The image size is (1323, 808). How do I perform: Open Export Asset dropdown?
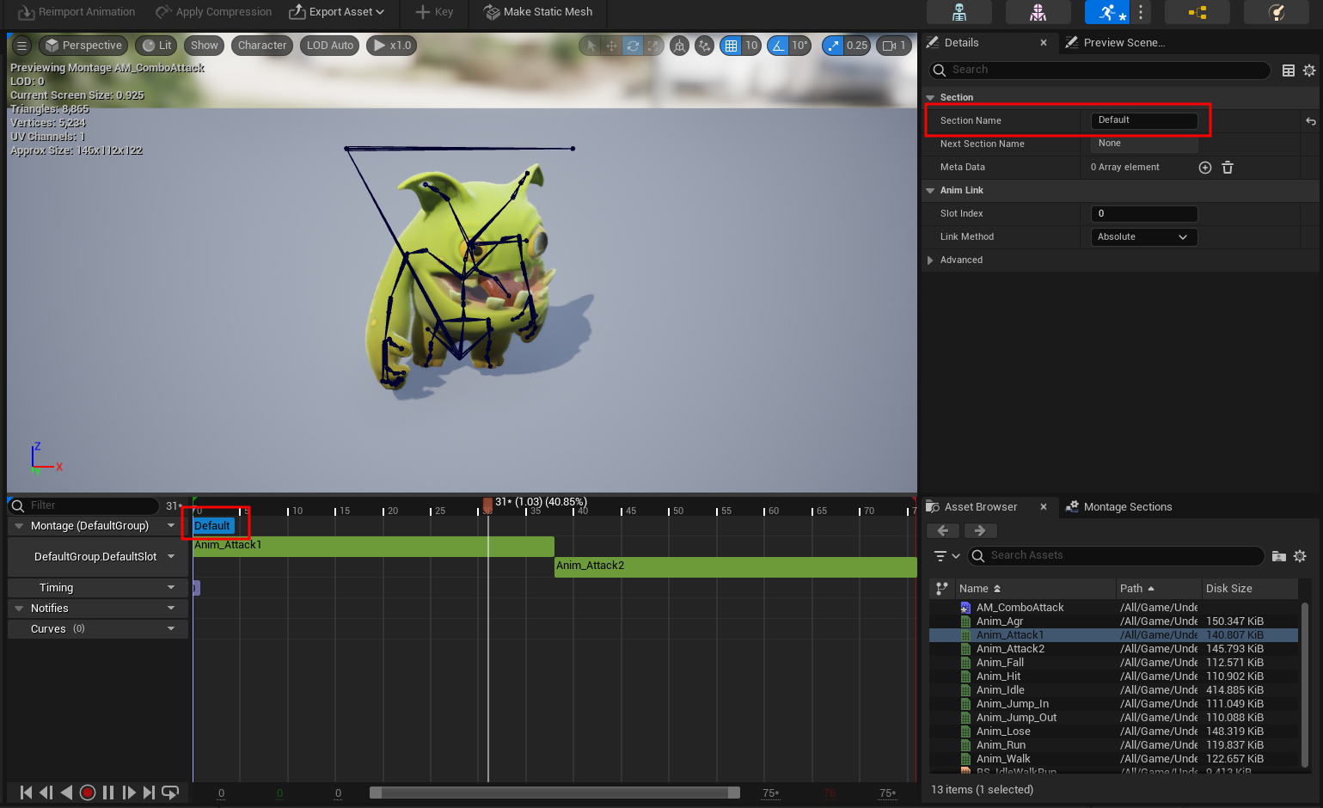[336, 12]
